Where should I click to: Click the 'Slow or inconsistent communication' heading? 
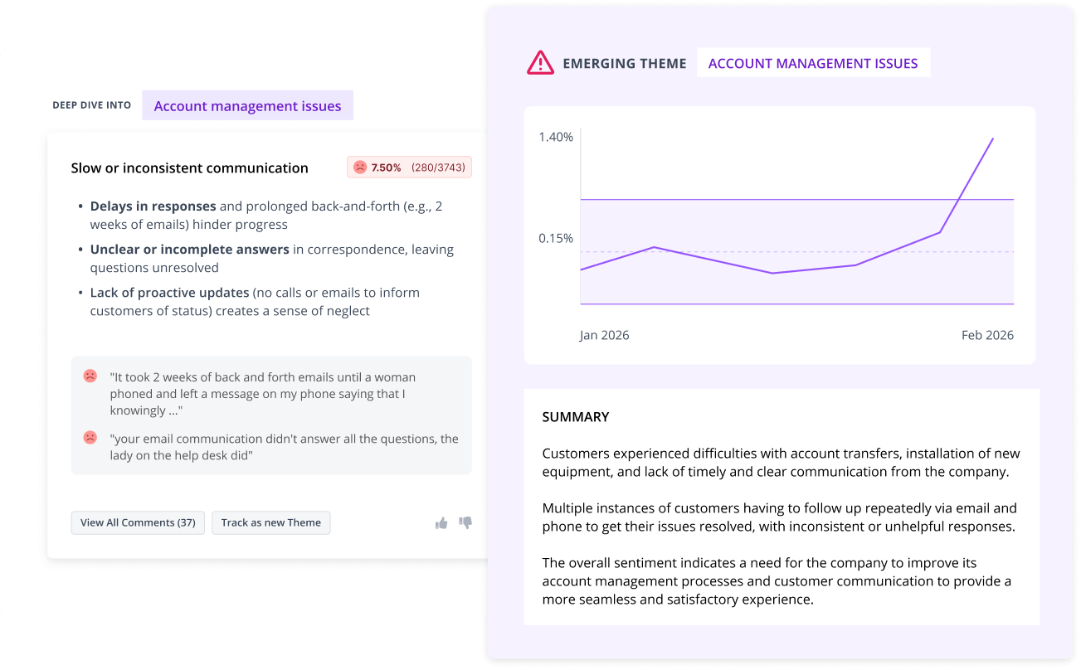[x=190, y=168]
